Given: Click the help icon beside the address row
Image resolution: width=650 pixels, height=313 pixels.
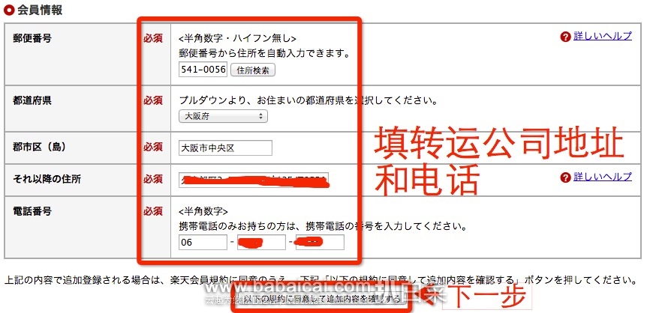Looking at the screenshot, I should tap(565, 177).
